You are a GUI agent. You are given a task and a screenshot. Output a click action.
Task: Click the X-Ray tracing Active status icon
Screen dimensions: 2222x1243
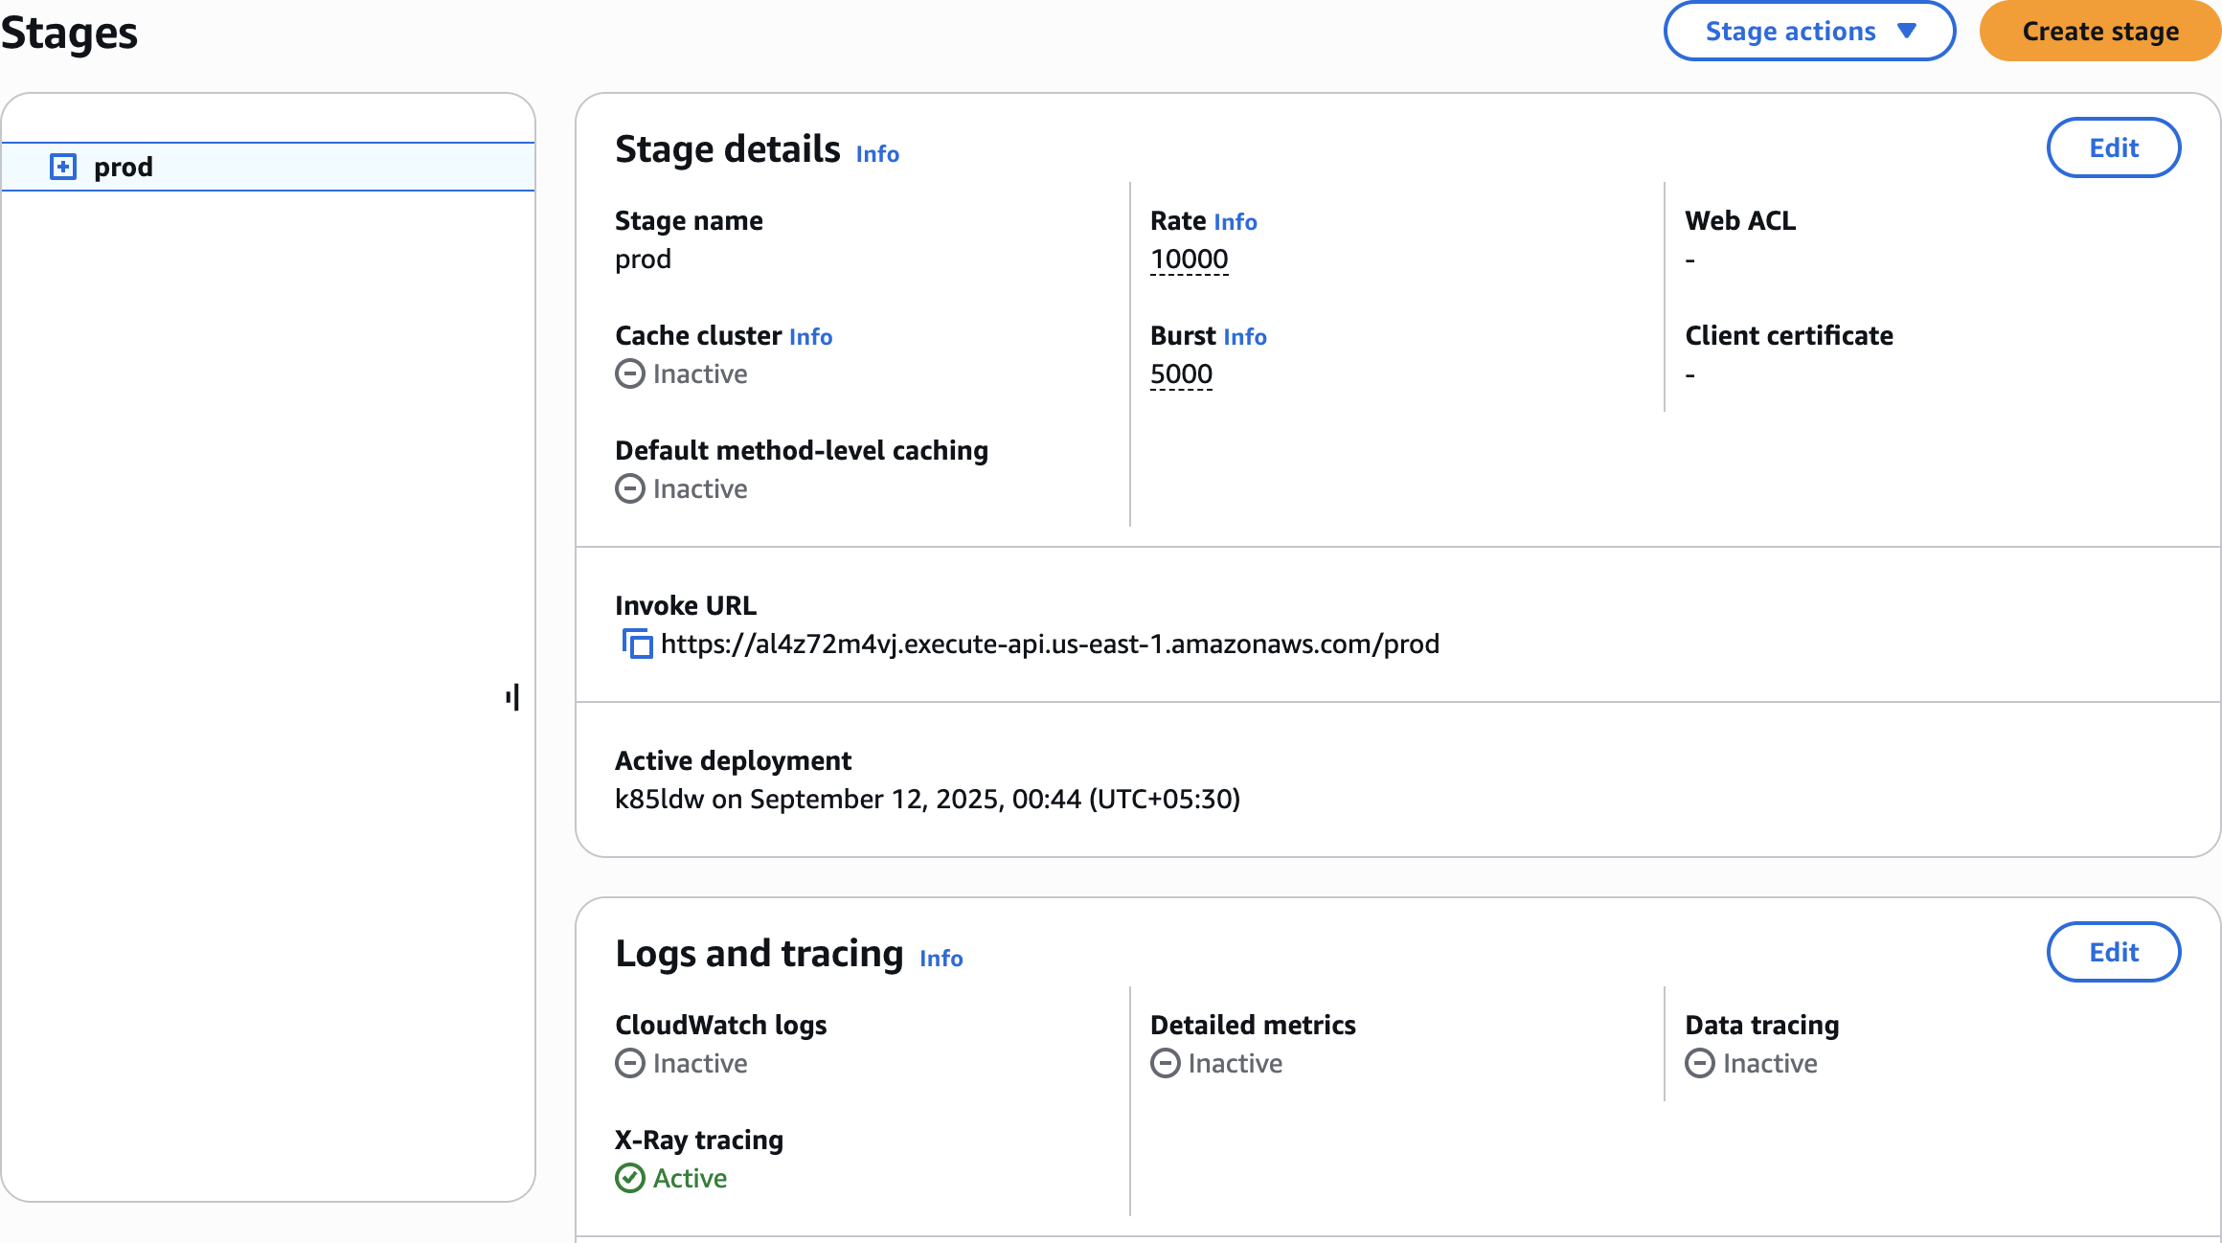630,1178
